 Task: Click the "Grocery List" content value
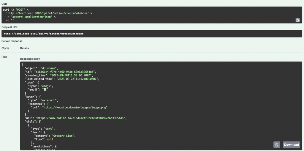coord(64,136)
